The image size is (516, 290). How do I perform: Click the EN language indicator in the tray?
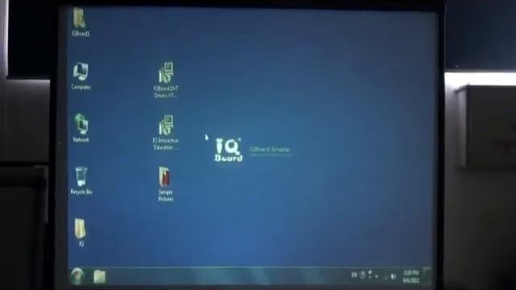click(x=354, y=275)
